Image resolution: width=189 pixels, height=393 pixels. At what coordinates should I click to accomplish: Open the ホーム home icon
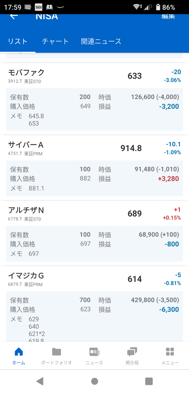pyautogui.click(x=19, y=352)
